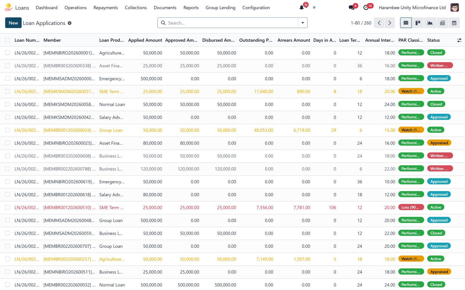465x290 pixels.
Task: Open the Documents menu
Action: point(165,8)
